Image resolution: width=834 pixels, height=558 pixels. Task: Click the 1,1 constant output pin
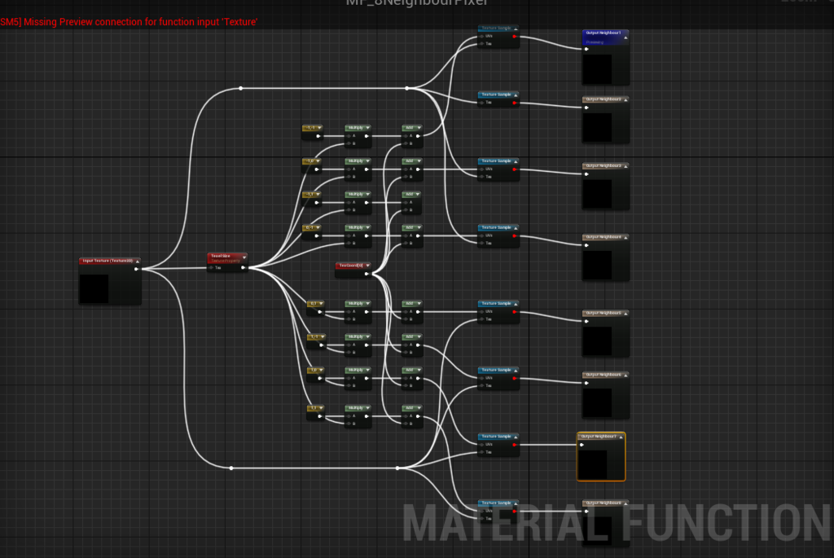tap(319, 416)
